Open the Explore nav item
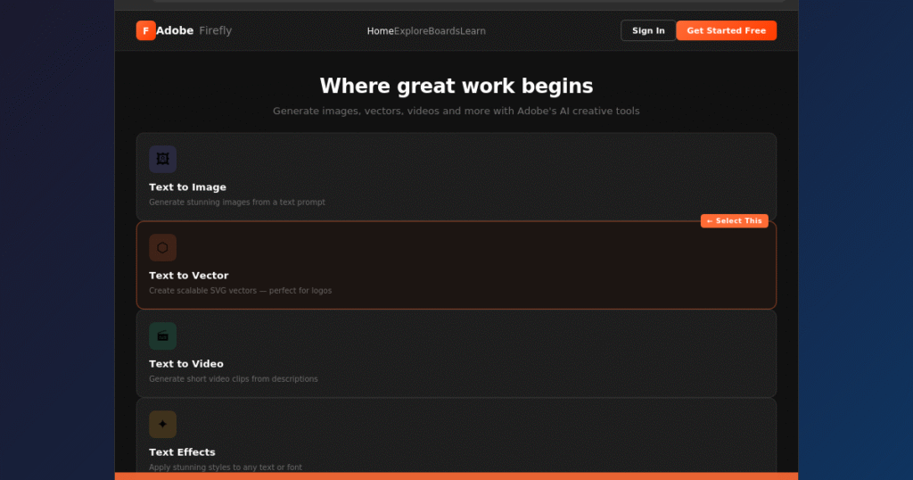 (x=411, y=31)
